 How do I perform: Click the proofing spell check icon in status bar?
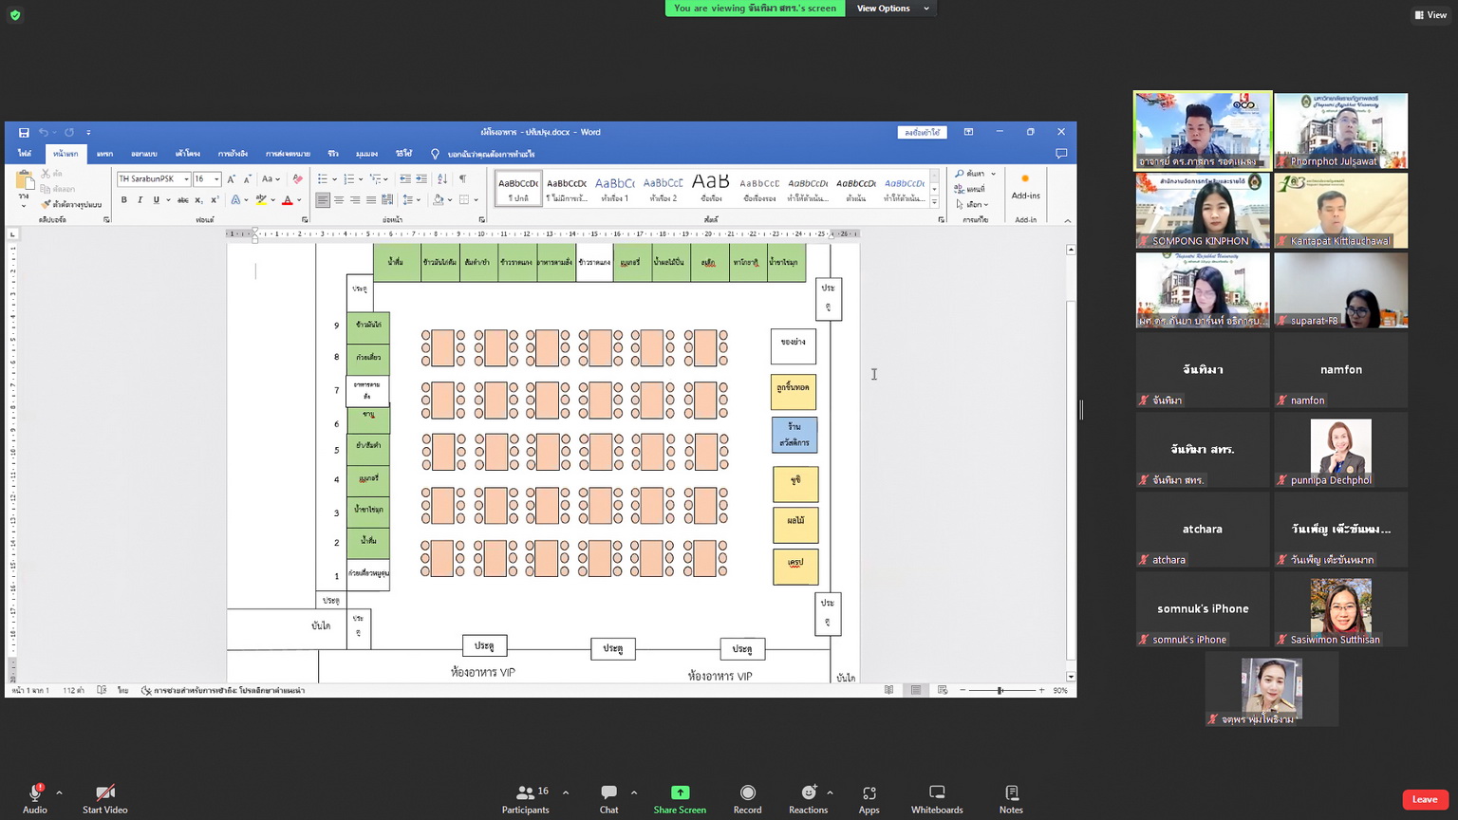(x=102, y=690)
